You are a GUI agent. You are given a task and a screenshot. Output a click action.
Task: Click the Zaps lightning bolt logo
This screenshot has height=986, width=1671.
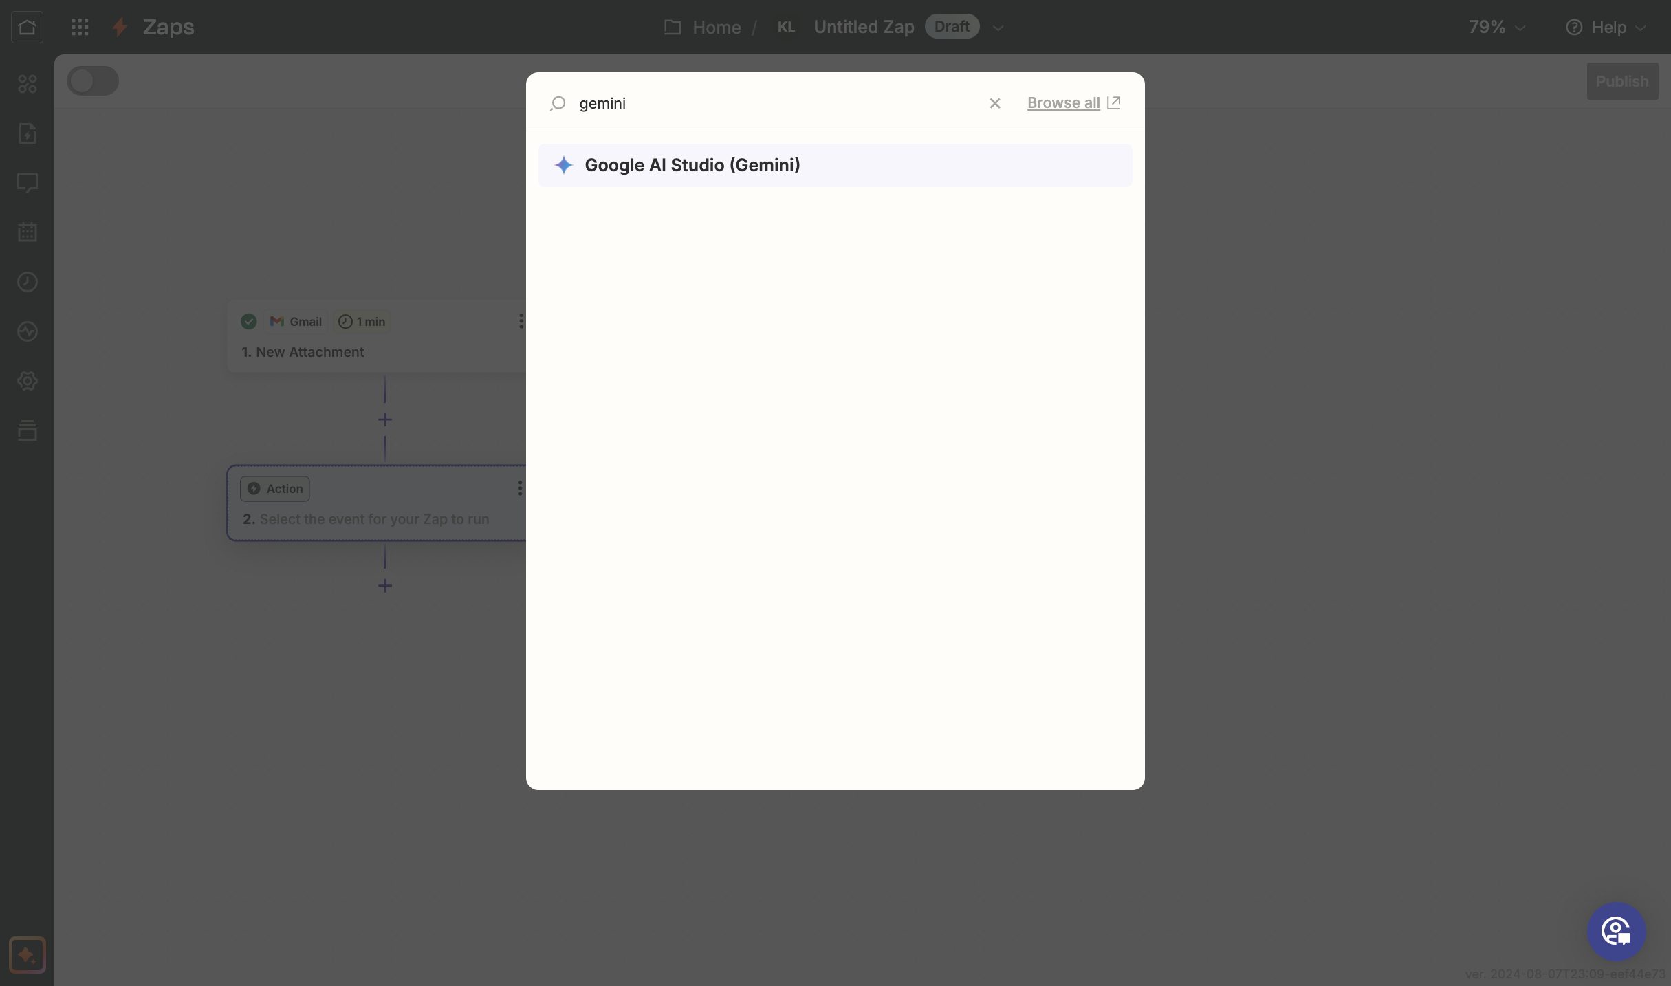tap(120, 27)
